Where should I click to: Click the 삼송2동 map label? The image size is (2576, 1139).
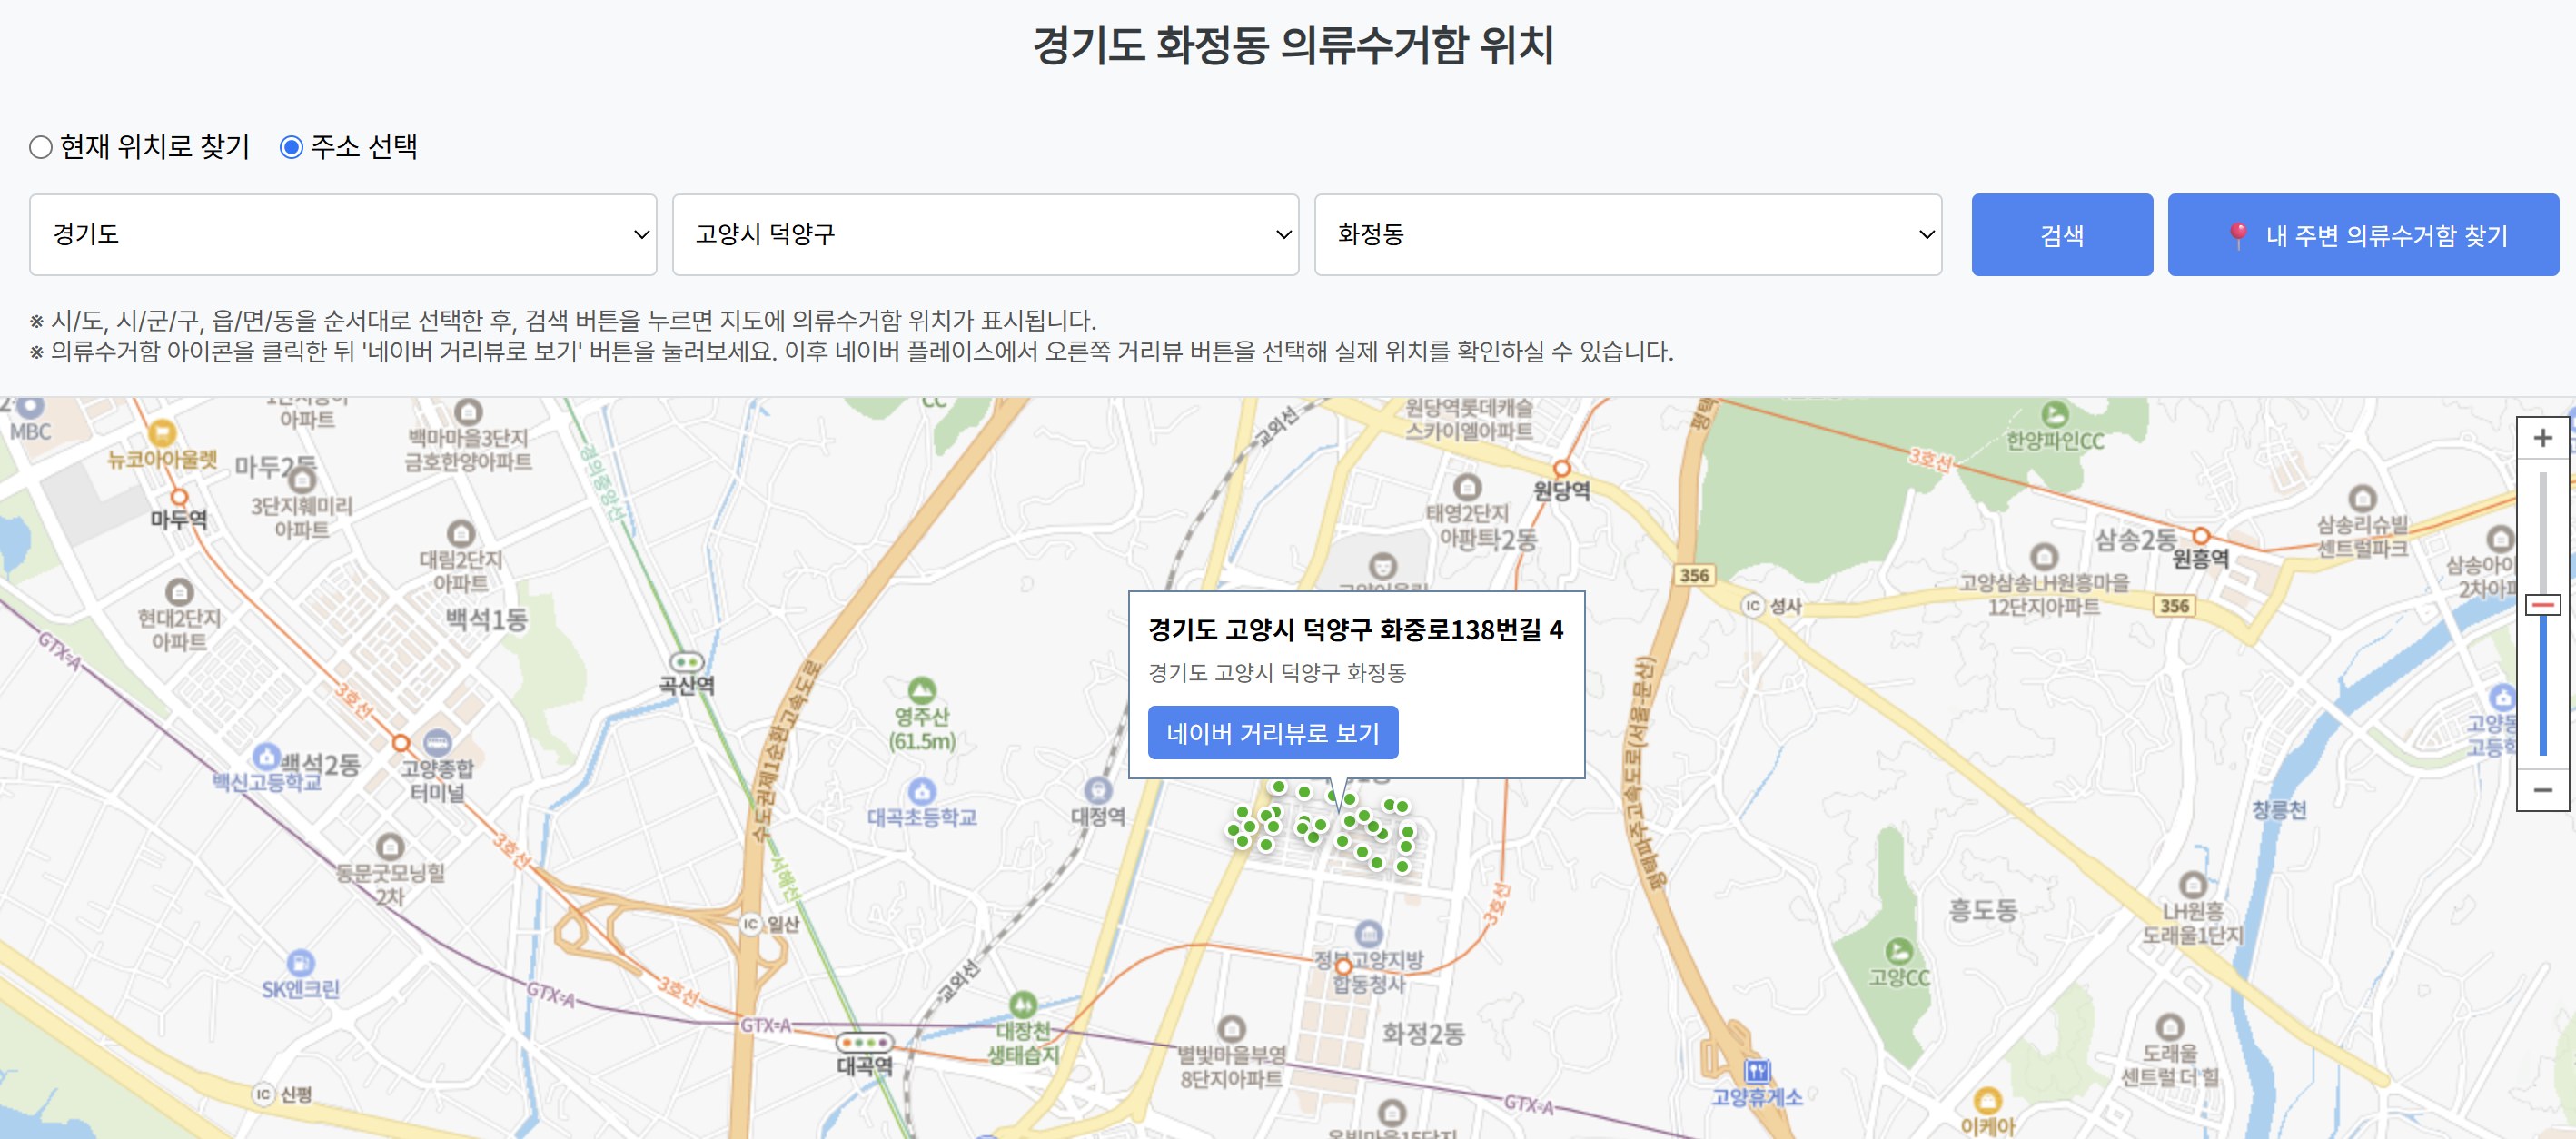(x=2136, y=540)
